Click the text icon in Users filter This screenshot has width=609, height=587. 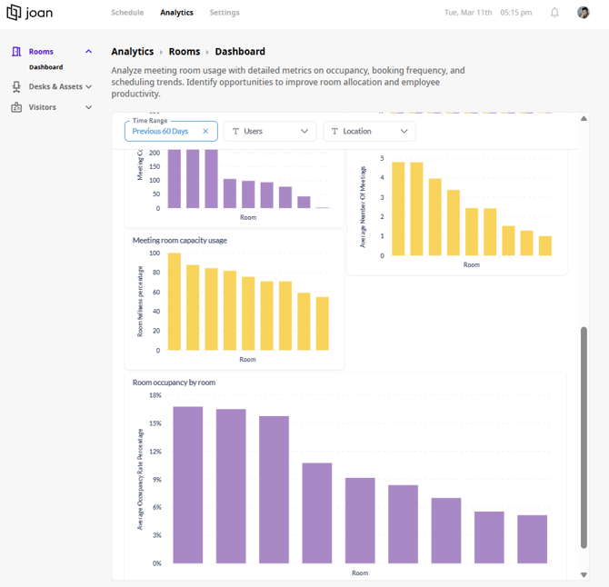[235, 131]
